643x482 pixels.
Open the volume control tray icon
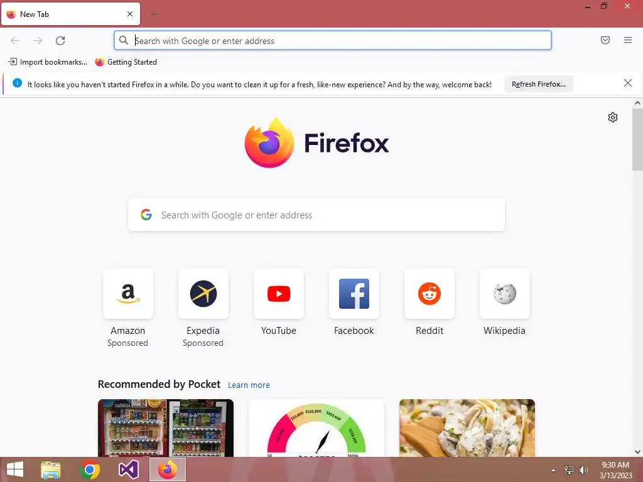tap(583, 469)
